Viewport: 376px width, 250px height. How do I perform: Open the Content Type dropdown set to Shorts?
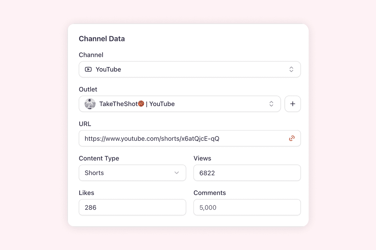(132, 173)
